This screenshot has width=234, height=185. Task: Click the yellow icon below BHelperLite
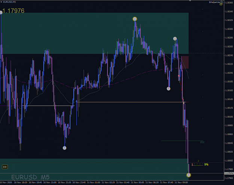(x=221, y=4)
